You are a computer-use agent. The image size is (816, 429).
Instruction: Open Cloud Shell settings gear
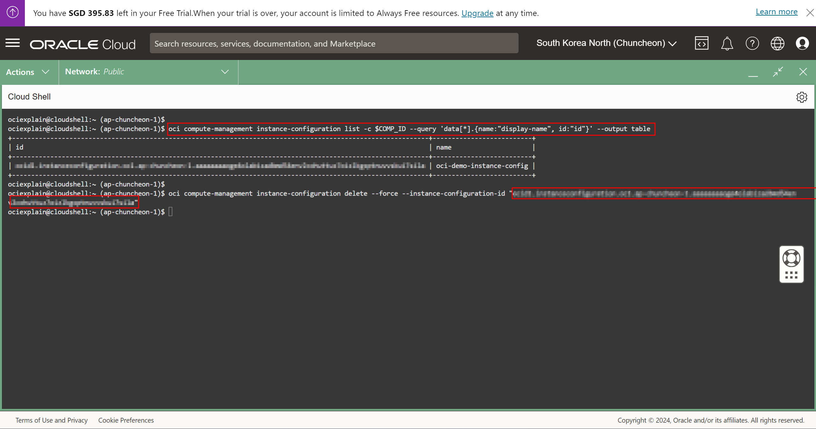(x=802, y=97)
